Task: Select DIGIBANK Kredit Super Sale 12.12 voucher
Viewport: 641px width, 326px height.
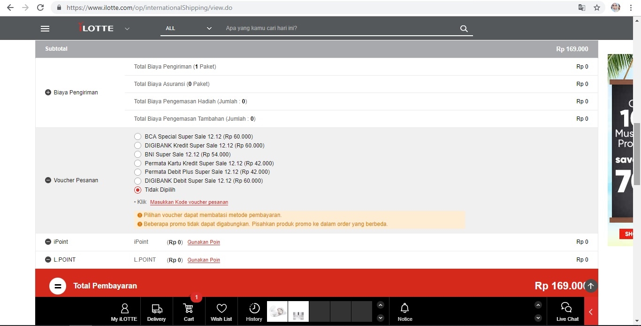Action: click(137, 146)
